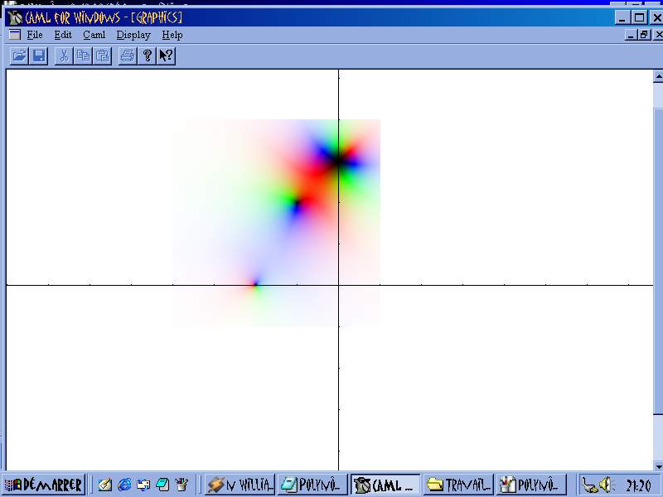Screen dimensions: 663x497
Task: Select the Cut scissors icon
Action: pyautogui.click(x=64, y=55)
